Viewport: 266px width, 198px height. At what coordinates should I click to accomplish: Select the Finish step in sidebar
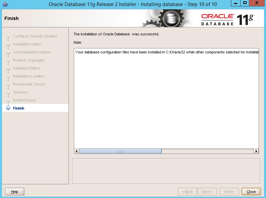click(19, 108)
